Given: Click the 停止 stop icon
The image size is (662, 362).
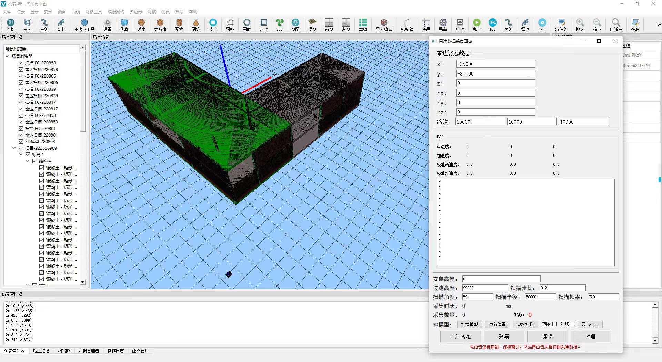Looking at the screenshot, I should click(x=213, y=25).
